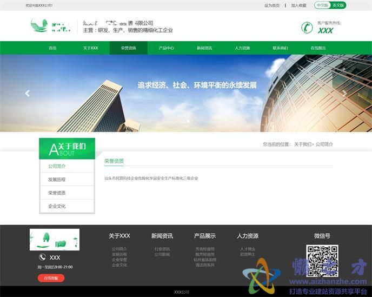Go to previous banner slide arrow
Image resolution: width=372 pixels, height=297 pixels.
(x=28, y=94)
